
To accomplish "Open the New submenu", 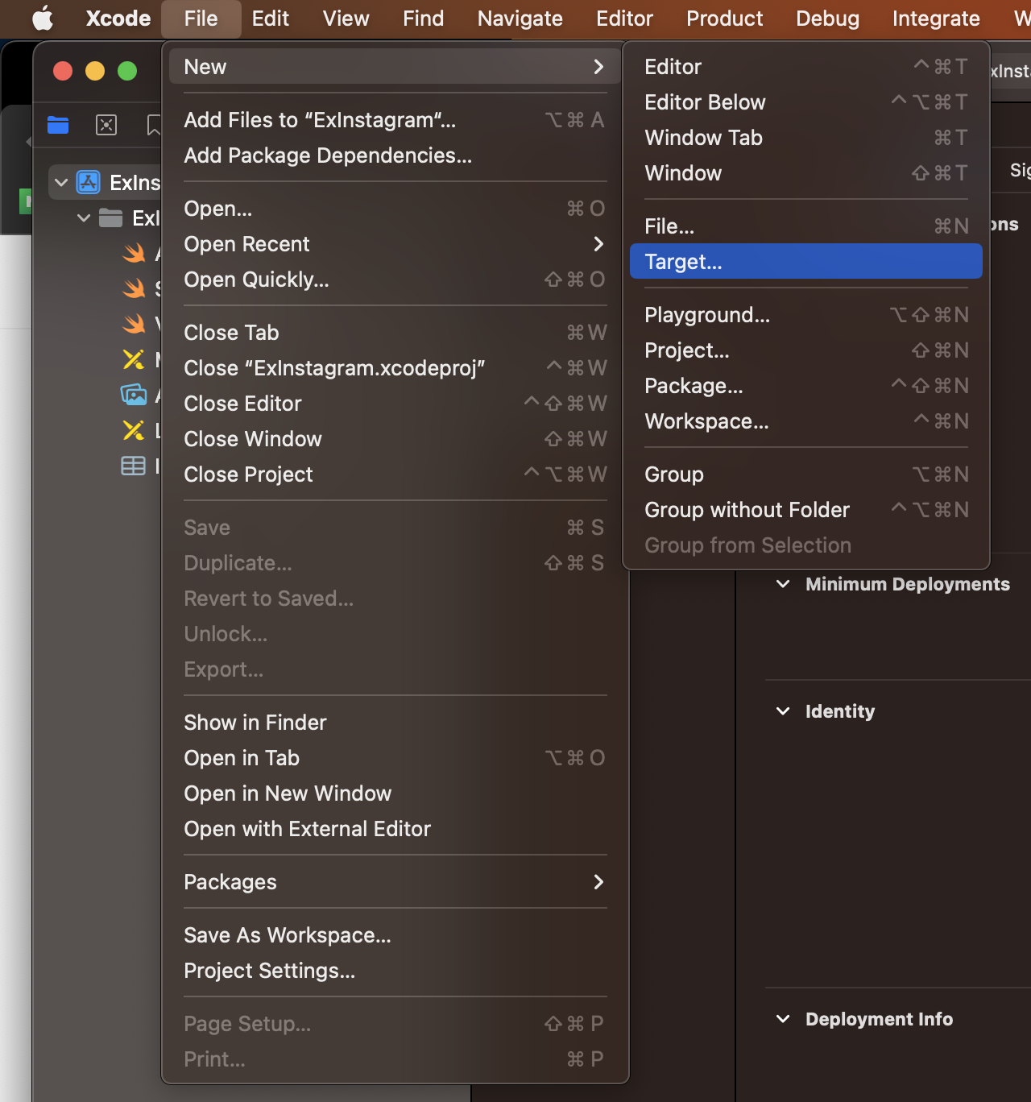I will (395, 67).
